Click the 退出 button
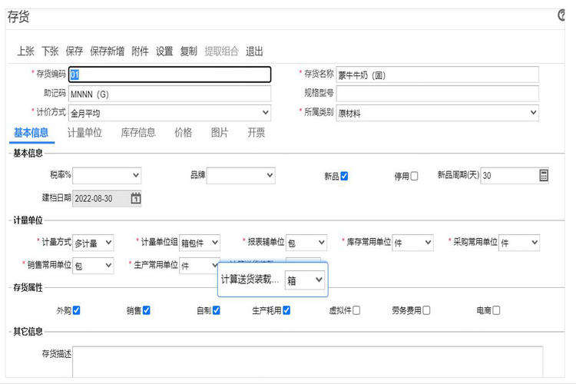The width and height of the screenshot is (576, 384). (x=254, y=51)
